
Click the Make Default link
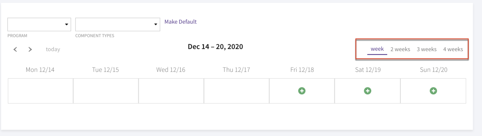(x=181, y=22)
